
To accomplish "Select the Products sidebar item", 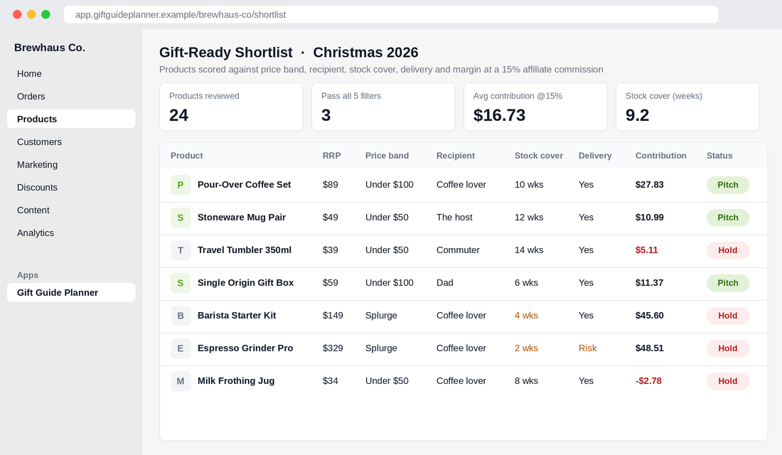I will coord(71,119).
